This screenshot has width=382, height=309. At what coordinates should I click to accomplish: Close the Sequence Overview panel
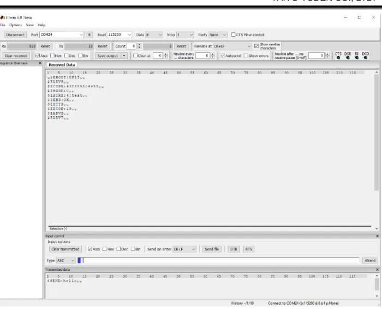[x=40, y=63]
